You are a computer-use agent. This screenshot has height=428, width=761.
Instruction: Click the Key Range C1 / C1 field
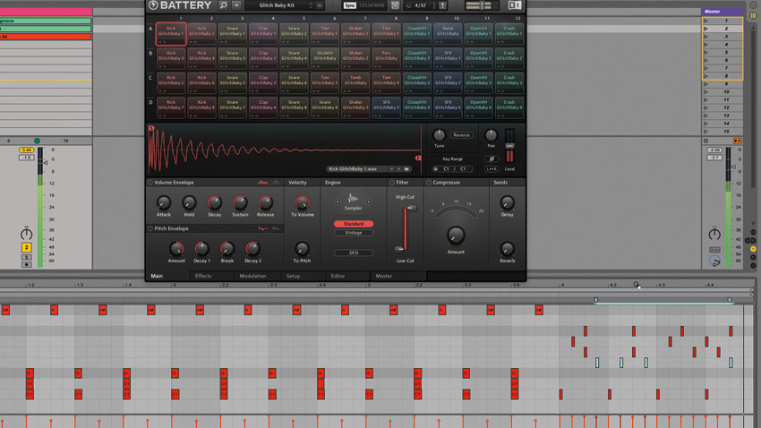[x=455, y=169]
